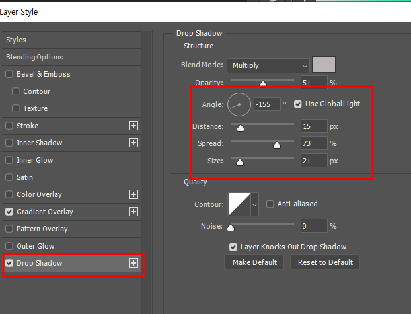Screen dimensions: 411x314
Task: Add another Color Overlay with plus icon
Action: coord(133,194)
